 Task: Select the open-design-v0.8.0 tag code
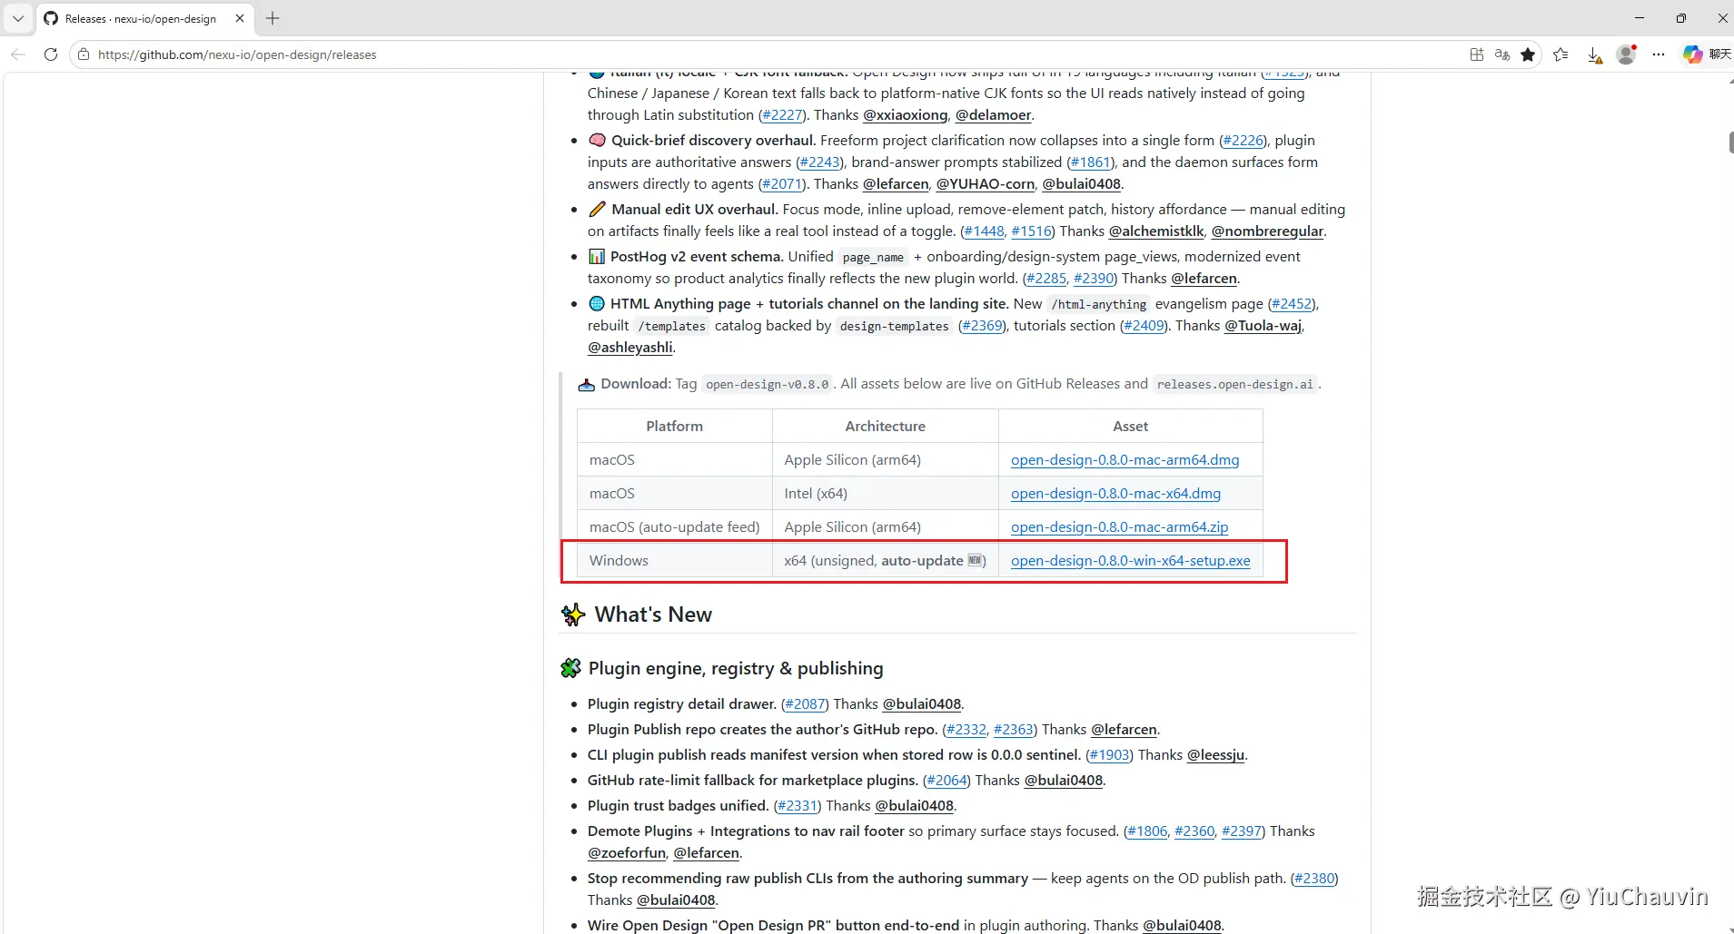(x=768, y=384)
